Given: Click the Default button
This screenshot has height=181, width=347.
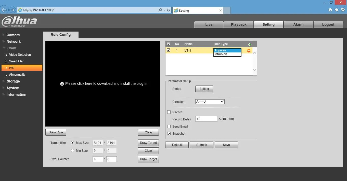Looking at the screenshot, I should (x=177, y=145).
